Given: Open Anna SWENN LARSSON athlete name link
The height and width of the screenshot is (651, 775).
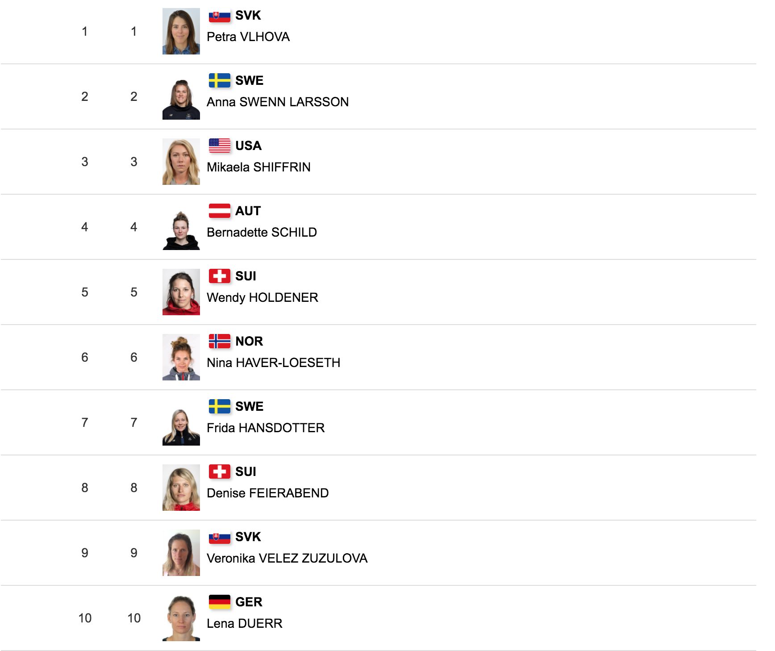Looking at the screenshot, I should point(277,102).
